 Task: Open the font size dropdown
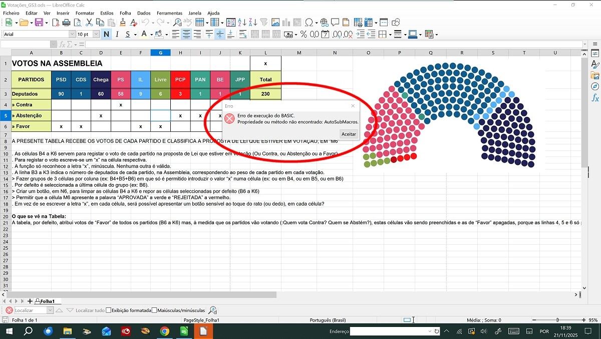tap(97, 35)
